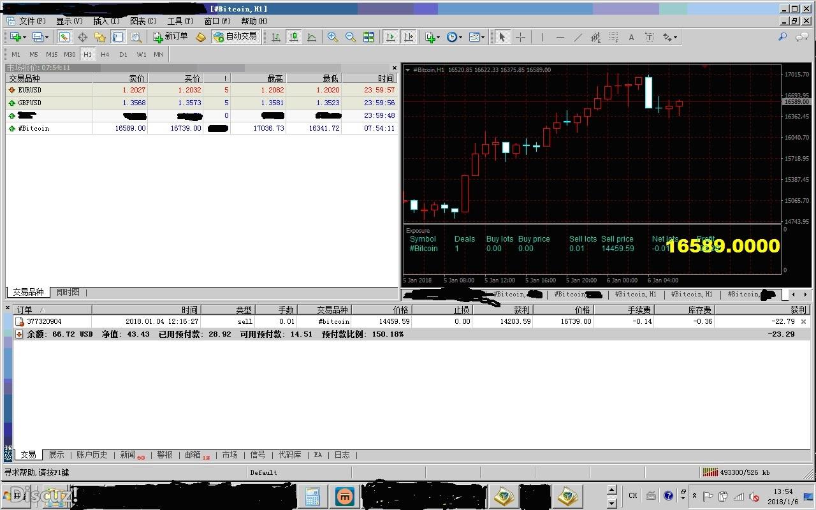
Task: Select the text A tool
Action: pos(631,37)
